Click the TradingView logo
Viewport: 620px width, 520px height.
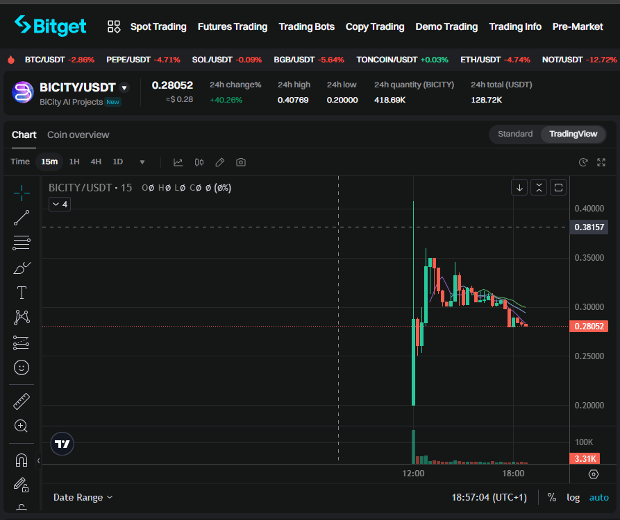[62, 444]
